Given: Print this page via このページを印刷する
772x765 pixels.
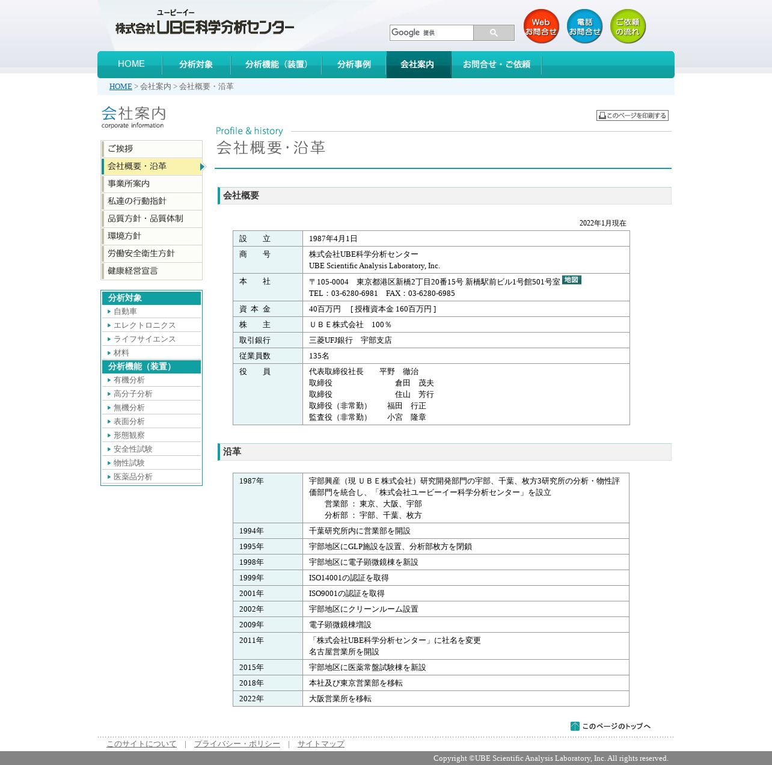Looking at the screenshot, I should [633, 115].
